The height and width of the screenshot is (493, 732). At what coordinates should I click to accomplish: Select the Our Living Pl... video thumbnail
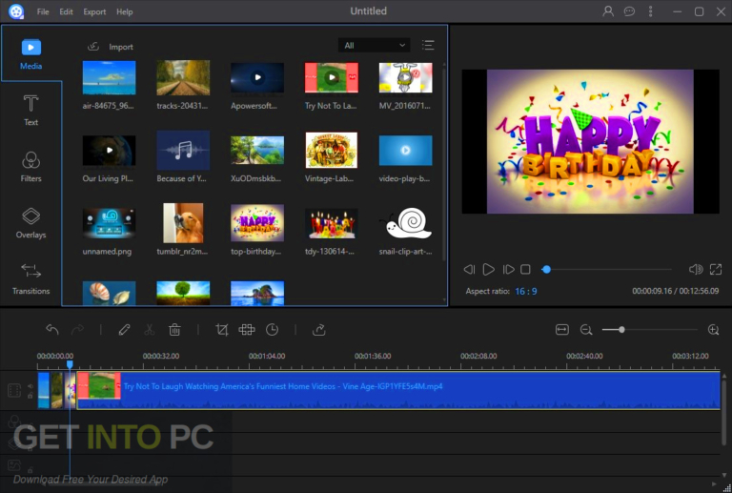click(x=109, y=151)
